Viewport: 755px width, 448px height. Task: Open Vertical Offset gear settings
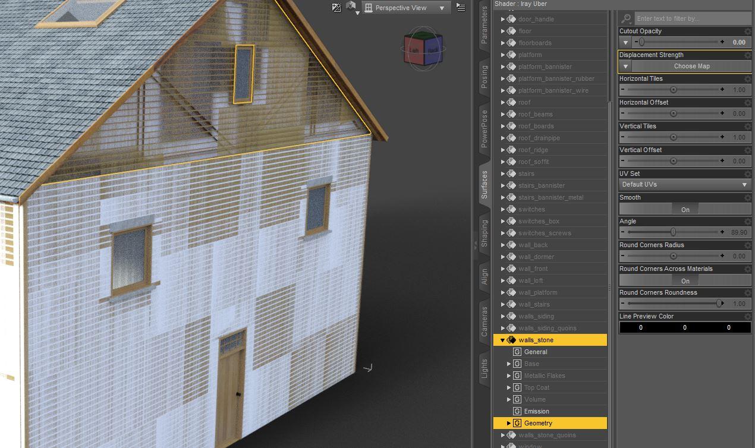(x=748, y=150)
